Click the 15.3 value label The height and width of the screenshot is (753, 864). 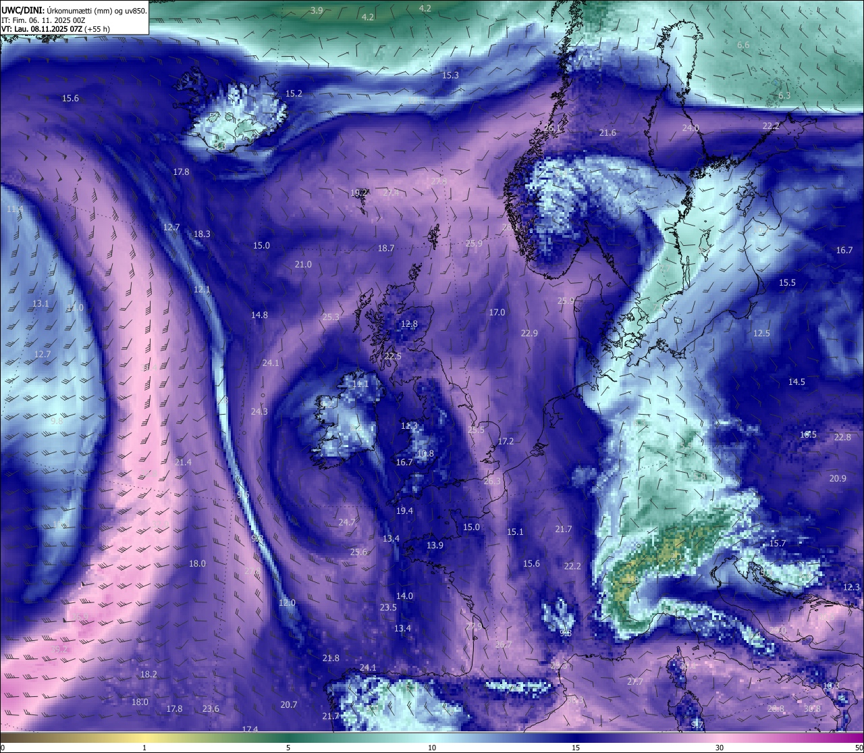450,75
